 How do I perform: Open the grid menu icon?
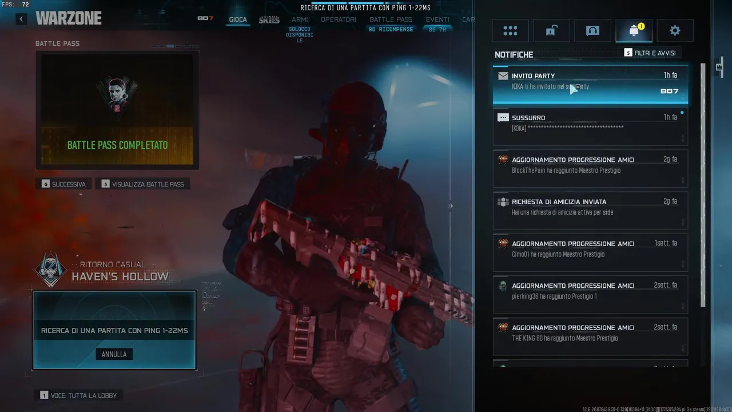coord(510,31)
